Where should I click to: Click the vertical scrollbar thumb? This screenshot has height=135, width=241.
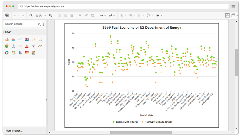click(236, 62)
